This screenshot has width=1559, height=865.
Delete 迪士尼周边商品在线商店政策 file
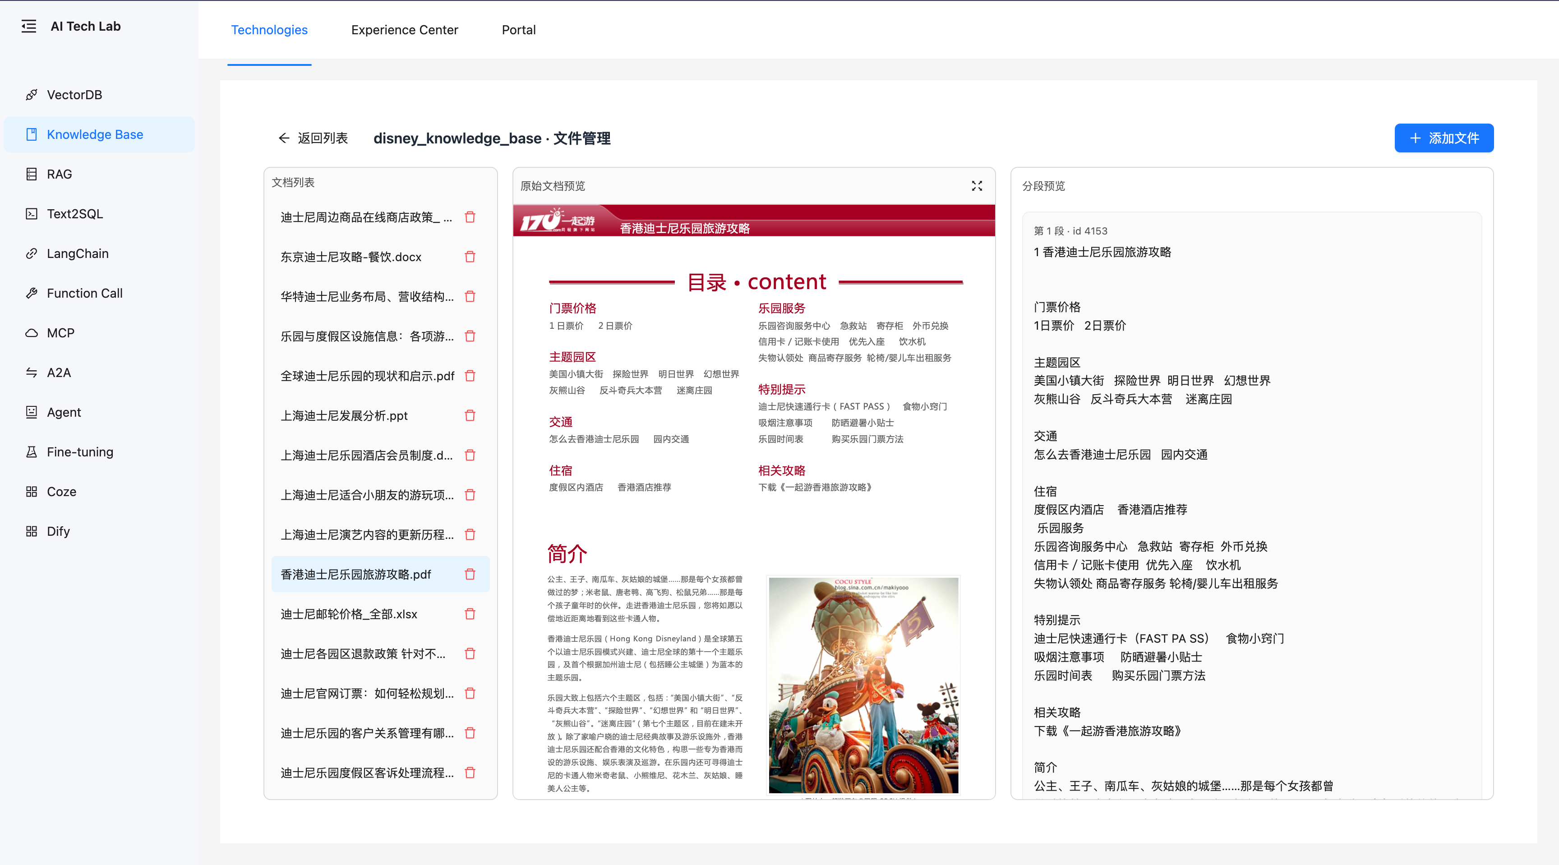pyautogui.click(x=470, y=217)
